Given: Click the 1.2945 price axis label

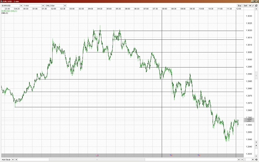Looking at the screenshot, I should click(249, 139).
